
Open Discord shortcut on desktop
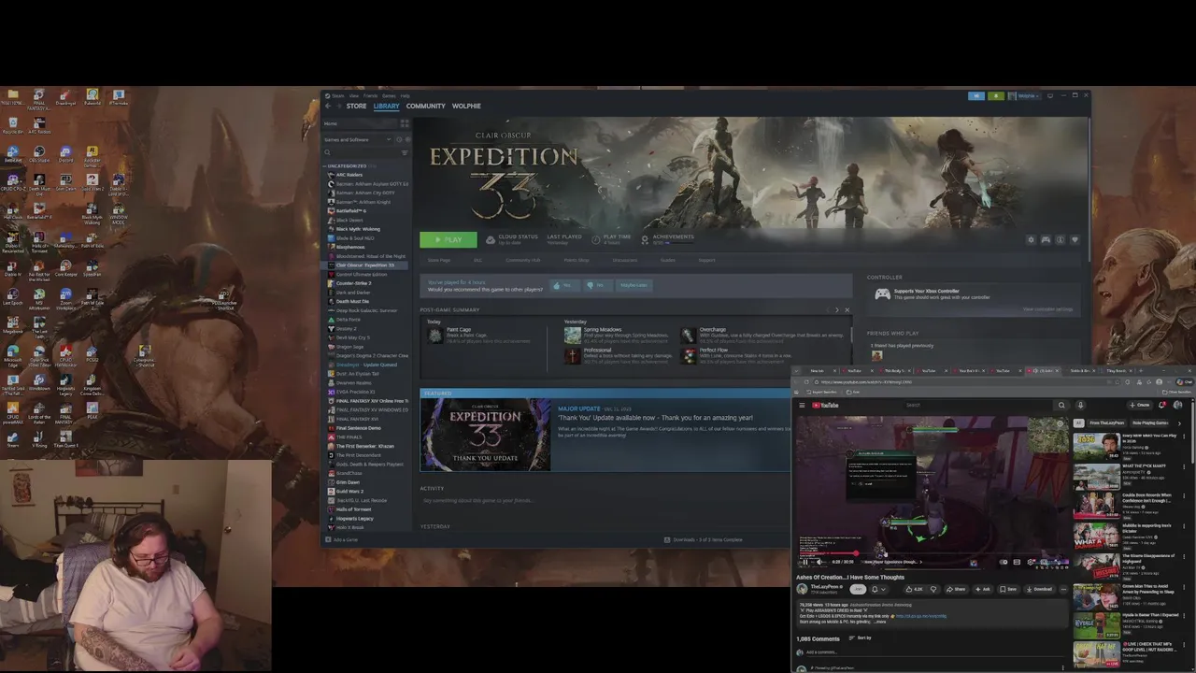(x=64, y=152)
